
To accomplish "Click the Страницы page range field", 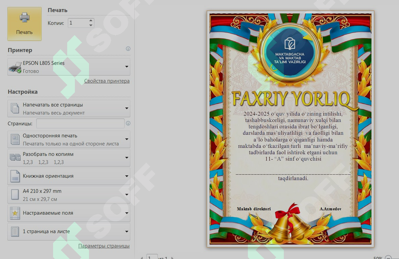I will pos(80,123).
